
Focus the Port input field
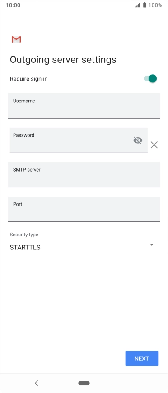point(84,209)
